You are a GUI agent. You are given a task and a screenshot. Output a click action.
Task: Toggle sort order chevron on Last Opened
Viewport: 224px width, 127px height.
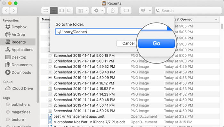tap(216, 19)
